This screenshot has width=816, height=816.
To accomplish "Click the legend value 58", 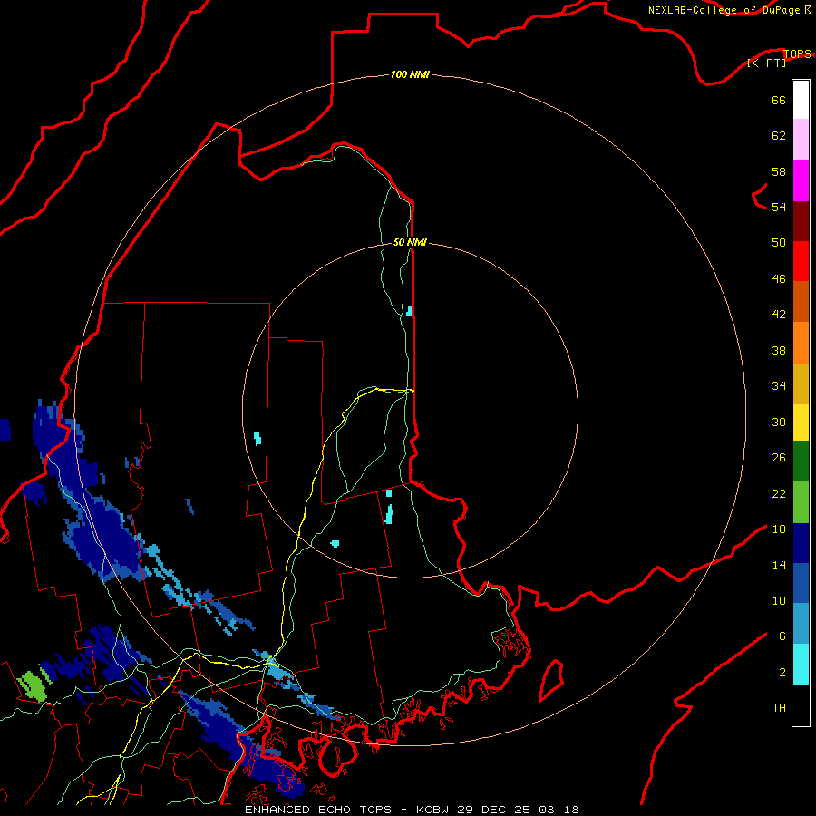I will pyautogui.click(x=779, y=171).
